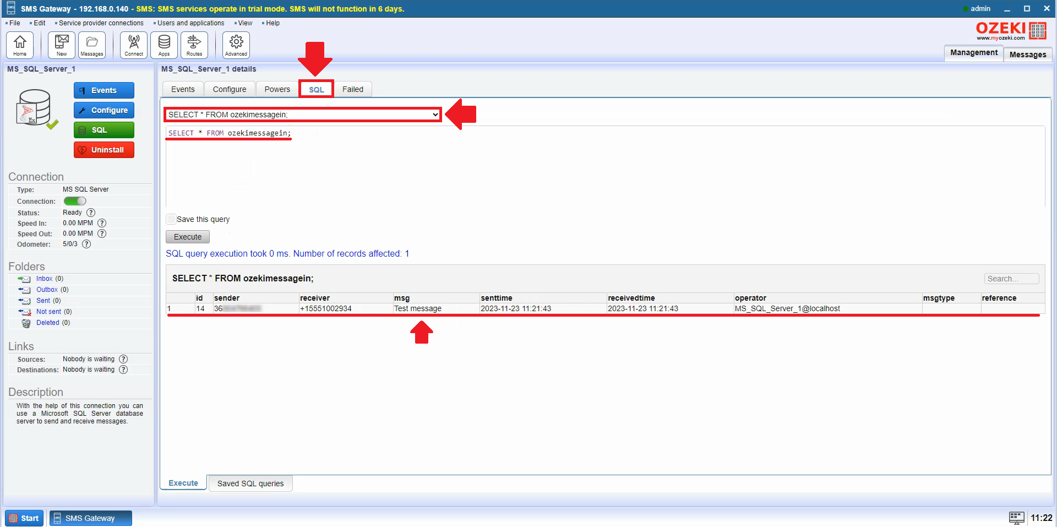Click the Connect antenna icon

pos(134,45)
